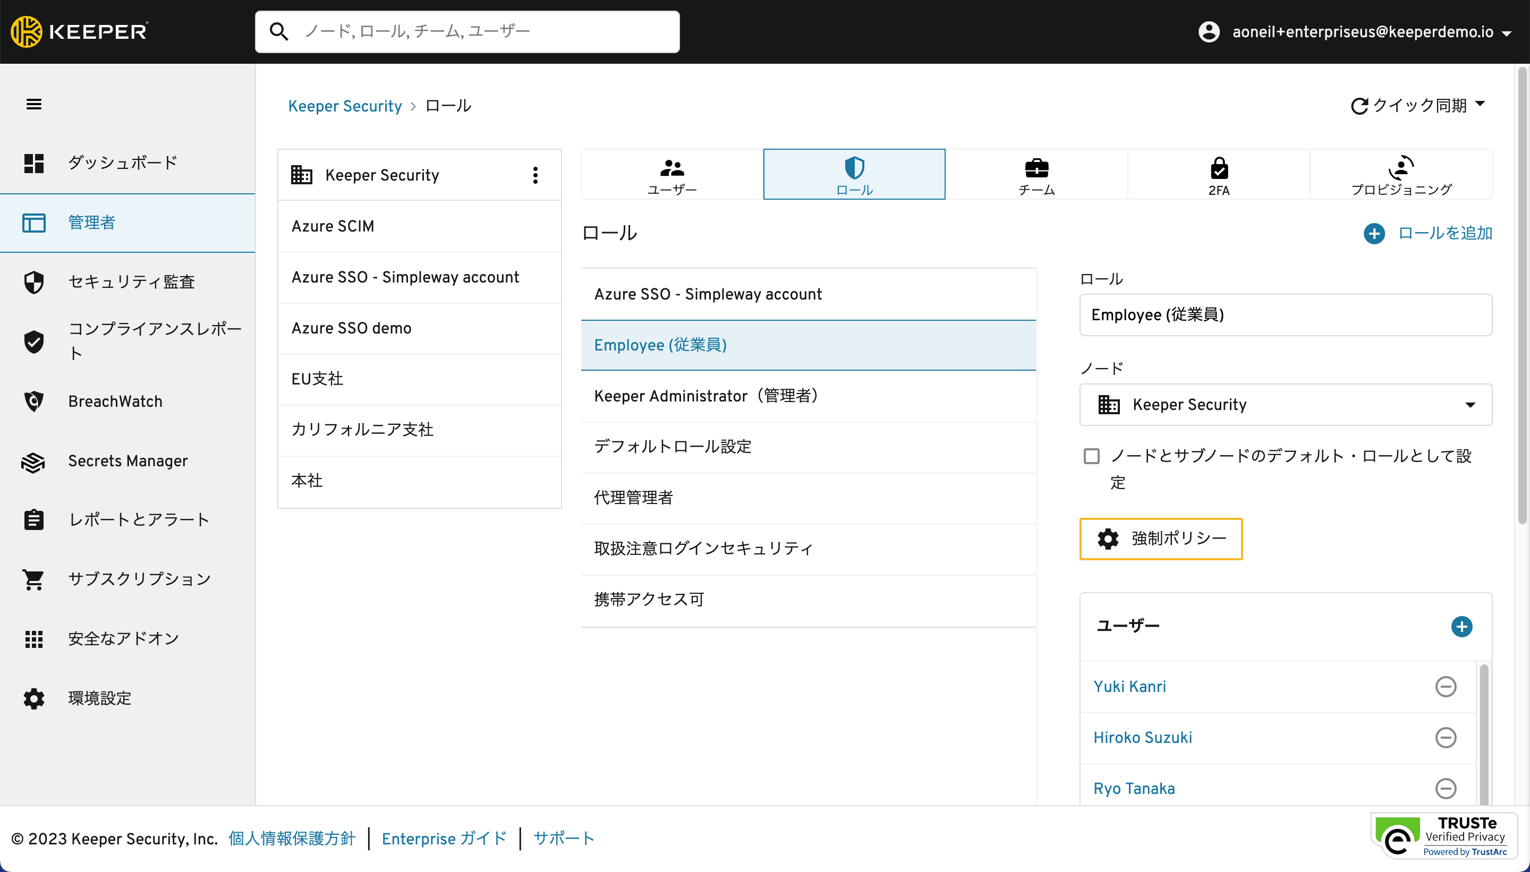The height and width of the screenshot is (872, 1530).
Task: Remove Hiroko Suzuki with minus icon
Action: click(1445, 737)
